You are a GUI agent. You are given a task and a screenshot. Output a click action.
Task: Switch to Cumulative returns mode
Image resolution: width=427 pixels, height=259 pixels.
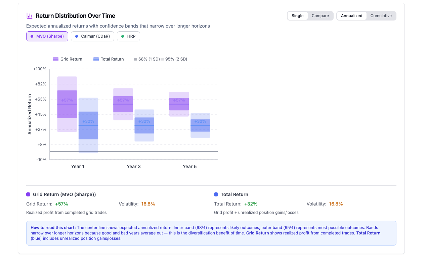(x=381, y=16)
